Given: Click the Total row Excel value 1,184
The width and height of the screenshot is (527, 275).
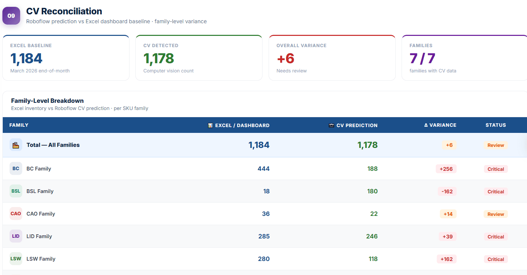Looking at the screenshot, I should 259,145.
